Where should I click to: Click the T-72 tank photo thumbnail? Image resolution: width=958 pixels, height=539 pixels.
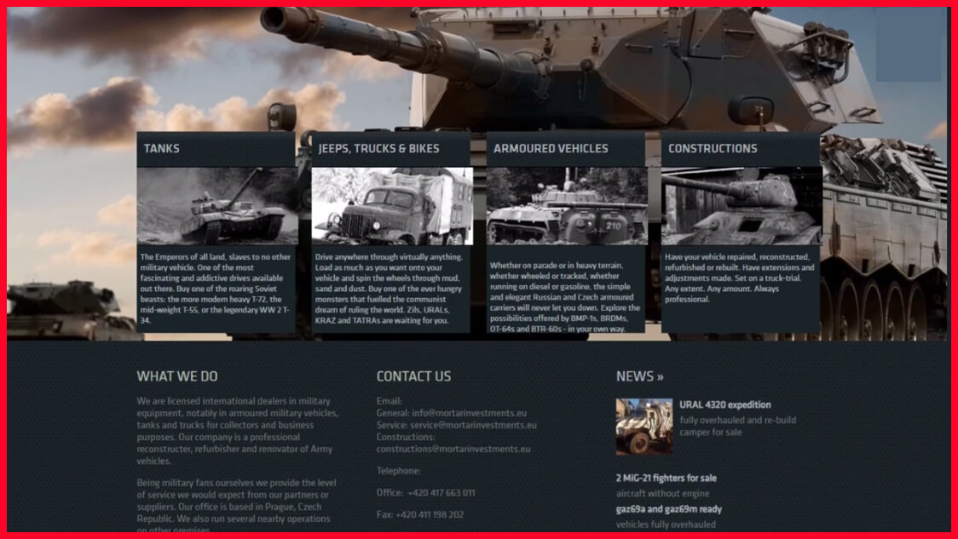[x=216, y=205]
